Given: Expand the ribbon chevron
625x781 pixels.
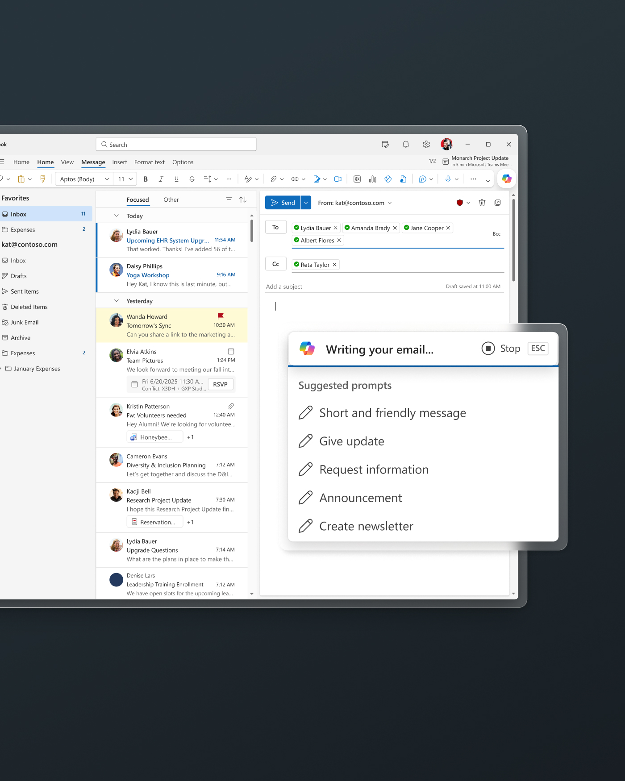Looking at the screenshot, I should click(x=488, y=180).
